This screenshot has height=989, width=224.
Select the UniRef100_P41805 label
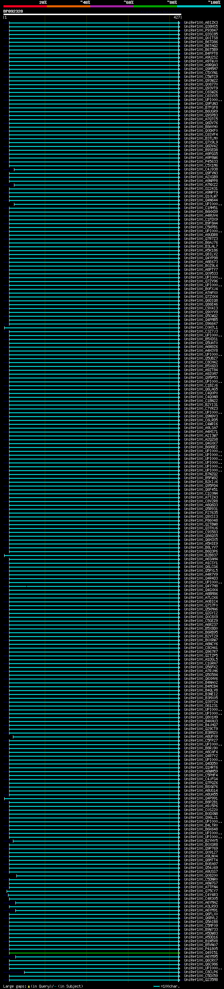pos(201,949)
